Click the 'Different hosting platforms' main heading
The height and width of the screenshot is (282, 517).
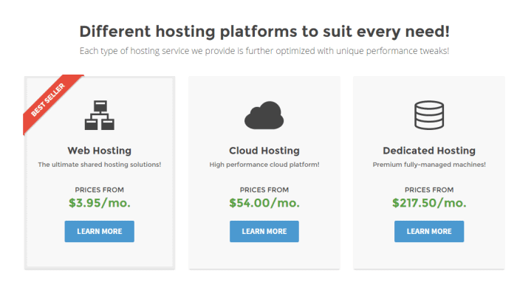click(264, 32)
